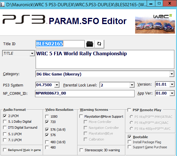
Task: Minimize the PARAM.SFO Editor window
Action: tap(151, 4)
